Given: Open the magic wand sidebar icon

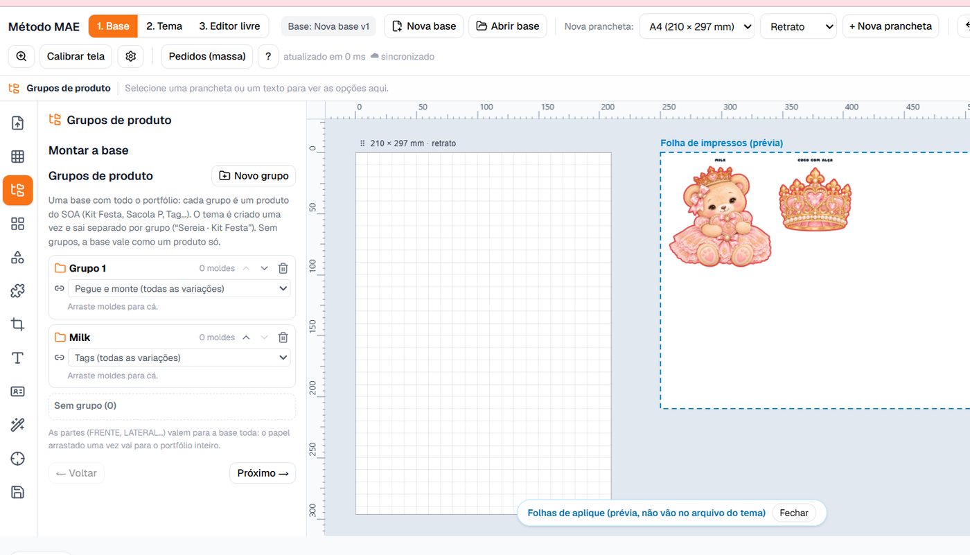Looking at the screenshot, I should click(x=18, y=425).
